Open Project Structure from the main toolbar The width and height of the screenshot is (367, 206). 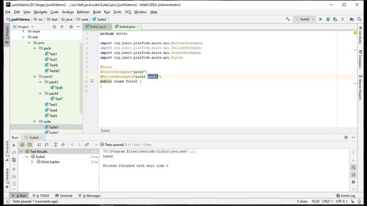pos(352,19)
